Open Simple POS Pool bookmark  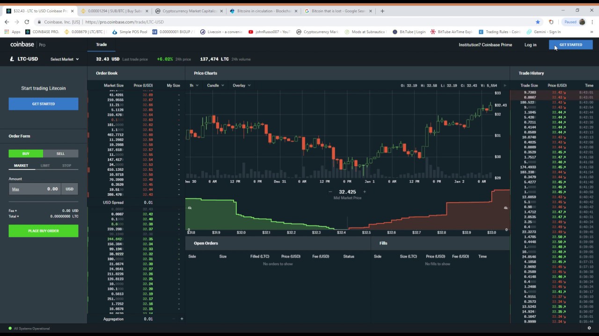coord(130,32)
